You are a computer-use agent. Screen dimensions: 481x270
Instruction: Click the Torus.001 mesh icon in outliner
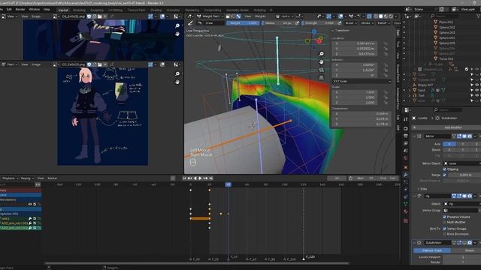point(435,58)
